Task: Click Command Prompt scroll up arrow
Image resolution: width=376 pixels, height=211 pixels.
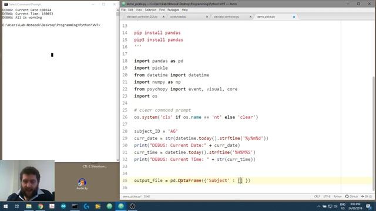Action: [x=117, y=10]
